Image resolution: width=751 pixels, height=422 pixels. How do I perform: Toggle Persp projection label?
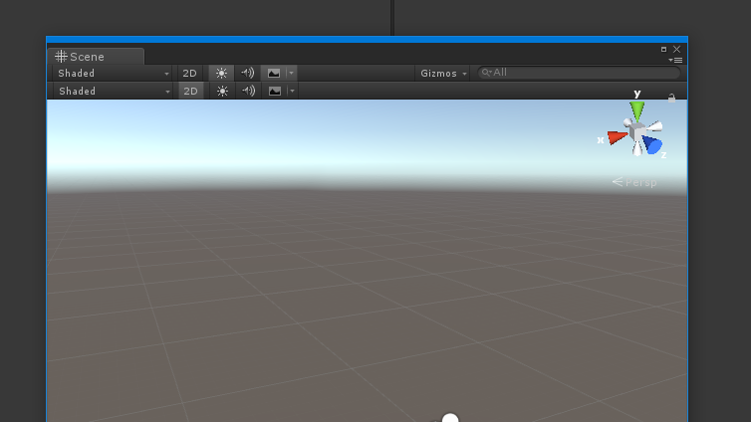(634, 182)
